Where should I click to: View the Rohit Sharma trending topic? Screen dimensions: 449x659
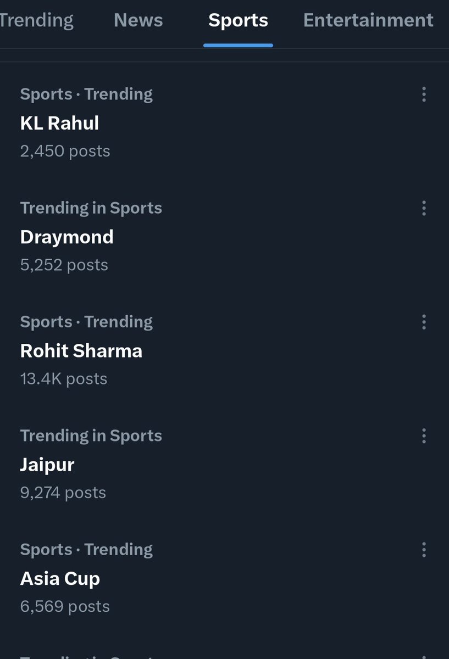81,351
